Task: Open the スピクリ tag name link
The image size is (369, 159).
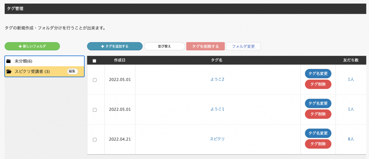Action: pyautogui.click(x=217, y=139)
